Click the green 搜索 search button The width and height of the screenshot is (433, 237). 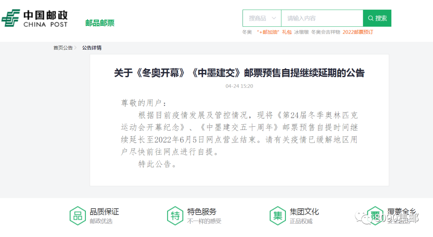[377, 18]
